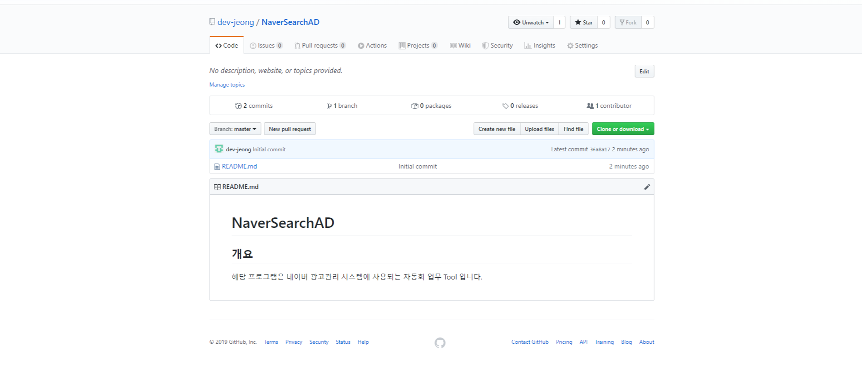The image size is (862, 371).
Task: Click the New pull request button
Action: [x=290, y=129]
